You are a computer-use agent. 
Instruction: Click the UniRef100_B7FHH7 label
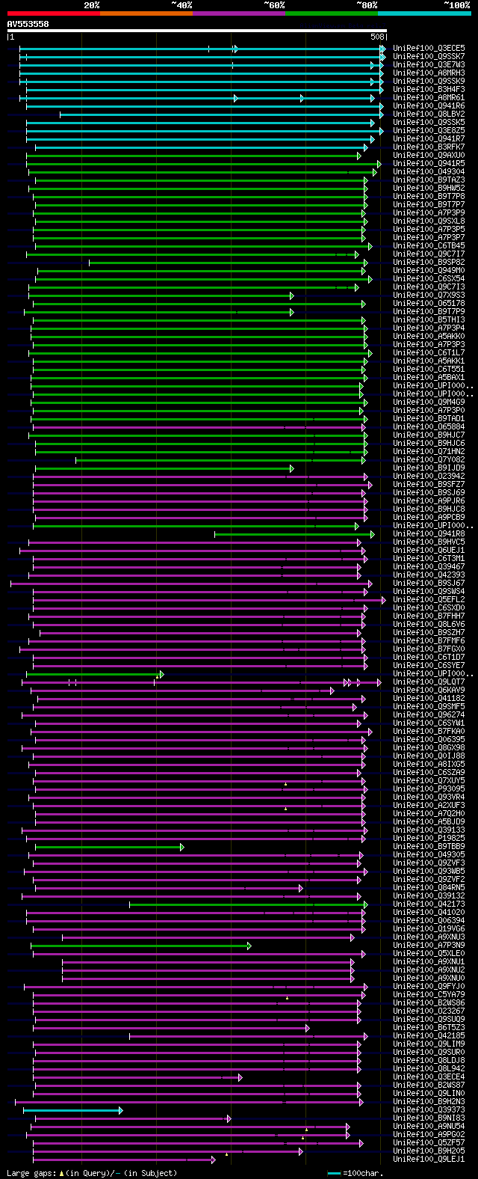point(429,616)
